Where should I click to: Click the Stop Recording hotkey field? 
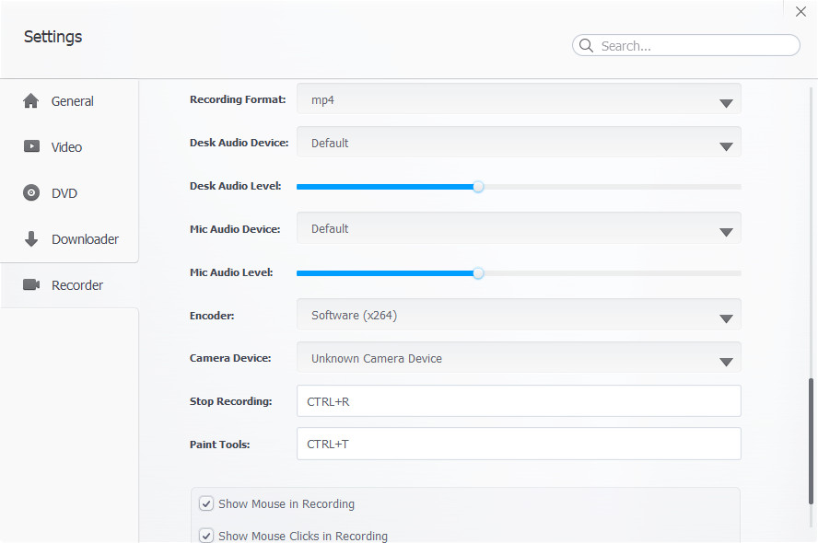tap(519, 400)
